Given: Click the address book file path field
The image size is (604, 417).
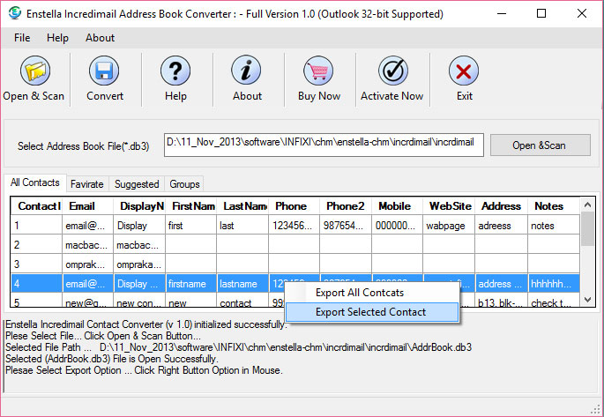Looking at the screenshot, I should click(x=324, y=145).
